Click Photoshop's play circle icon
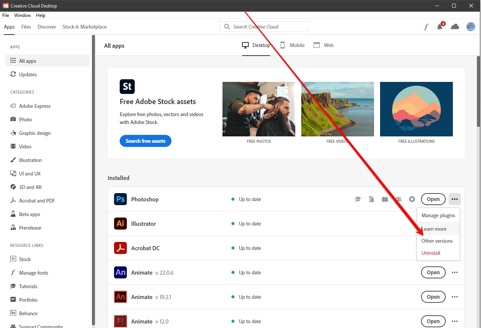This screenshot has height=328, width=481. 412,200
